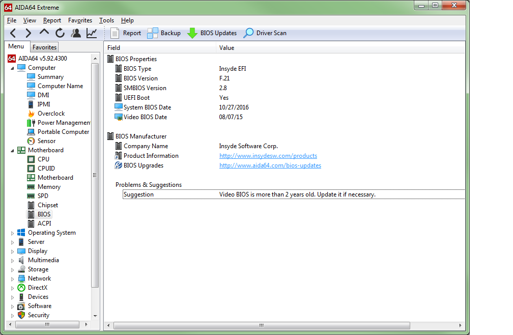Select Summary in the tree
Image resolution: width=513 pixels, height=335 pixels.
coord(50,77)
